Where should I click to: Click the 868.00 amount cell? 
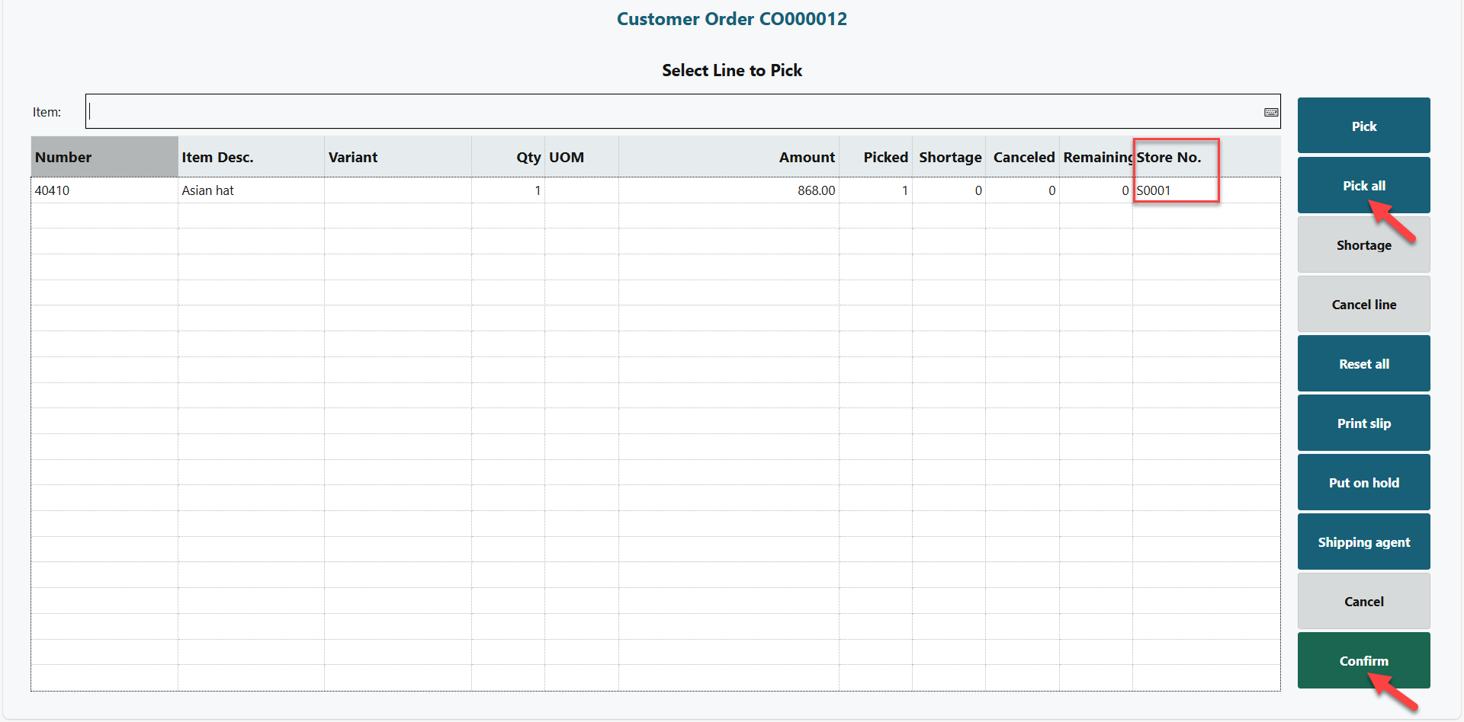coord(816,190)
